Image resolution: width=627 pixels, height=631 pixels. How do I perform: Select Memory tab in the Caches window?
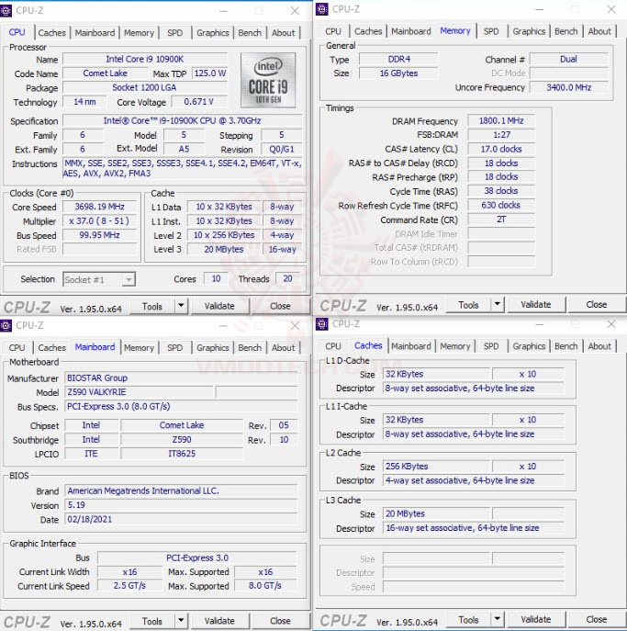(455, 346)
